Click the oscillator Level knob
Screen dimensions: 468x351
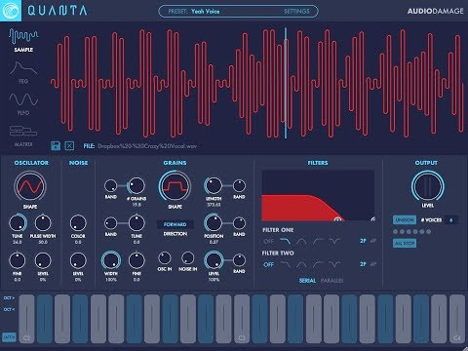(43, 260)
